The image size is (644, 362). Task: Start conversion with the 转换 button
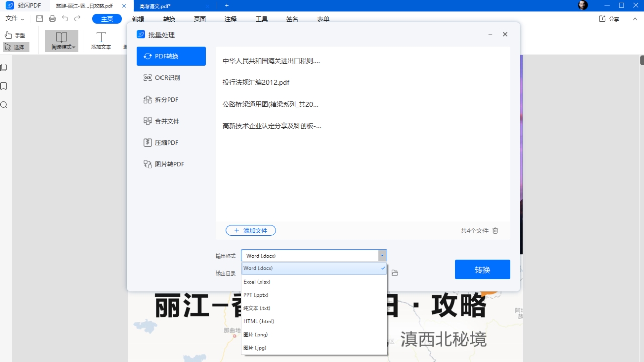[481, 269]
